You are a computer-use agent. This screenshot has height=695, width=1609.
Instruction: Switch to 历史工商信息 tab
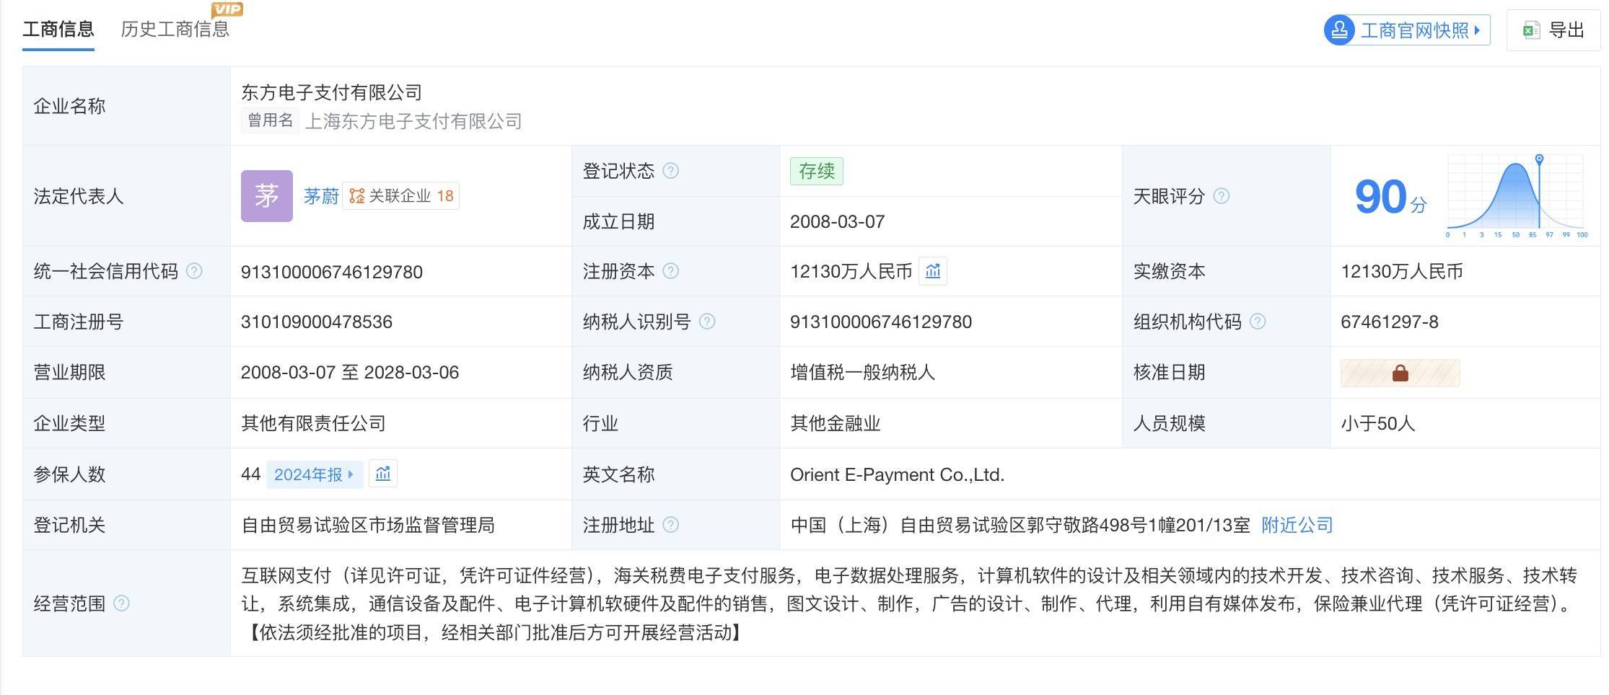click(x=175, y=30)
